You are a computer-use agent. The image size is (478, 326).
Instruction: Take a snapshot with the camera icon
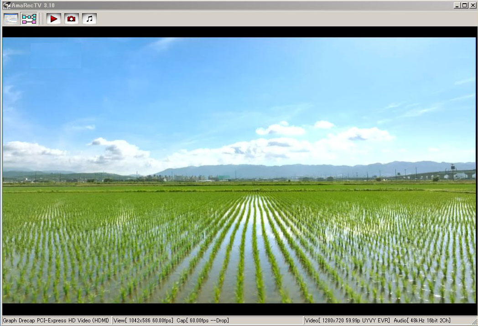point(71,19)
